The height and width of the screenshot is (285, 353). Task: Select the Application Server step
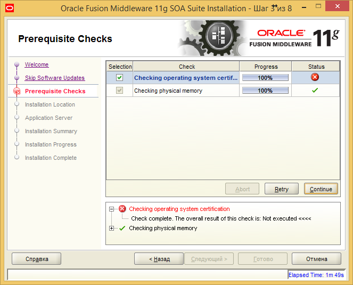(48, 118)
